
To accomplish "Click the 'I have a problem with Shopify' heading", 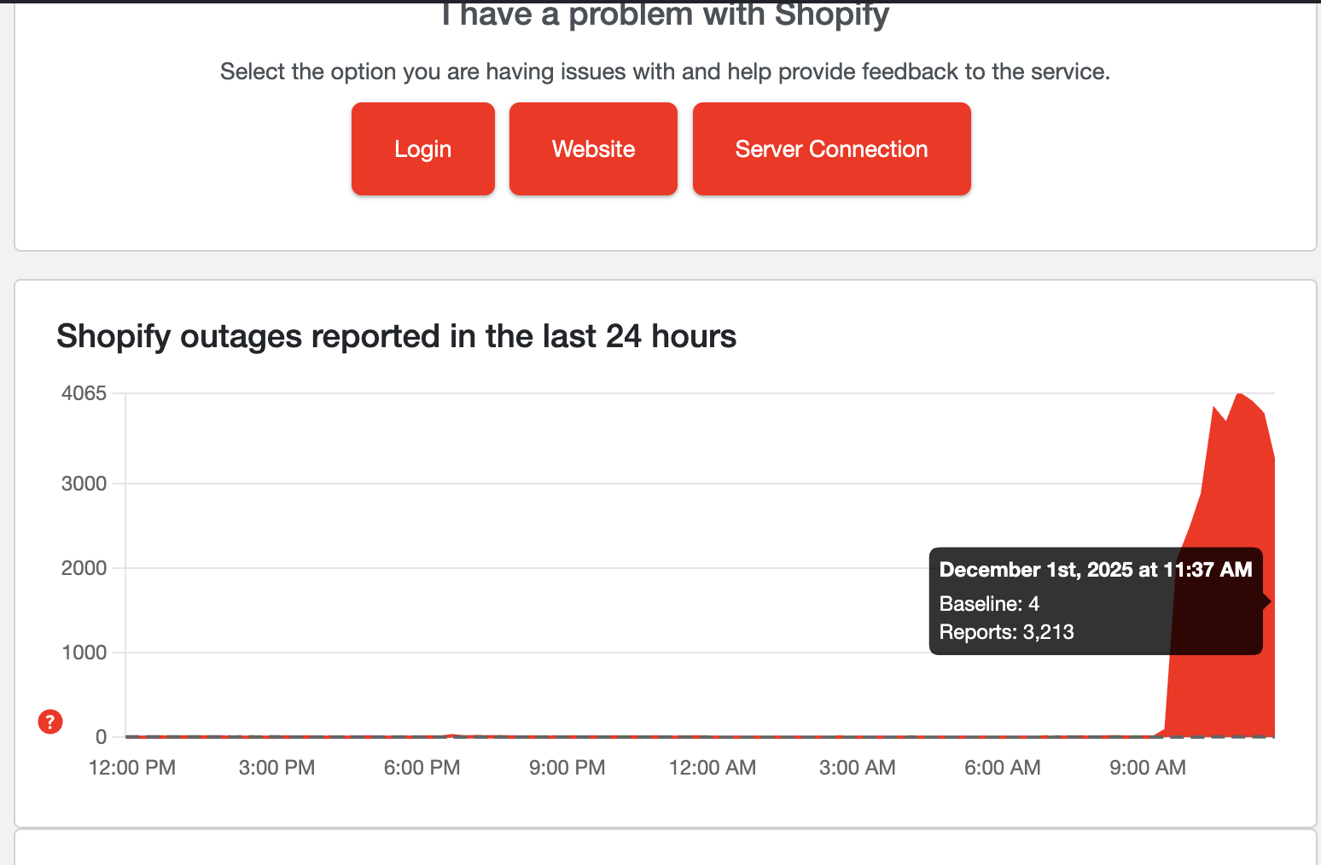I will click(664, 14).
